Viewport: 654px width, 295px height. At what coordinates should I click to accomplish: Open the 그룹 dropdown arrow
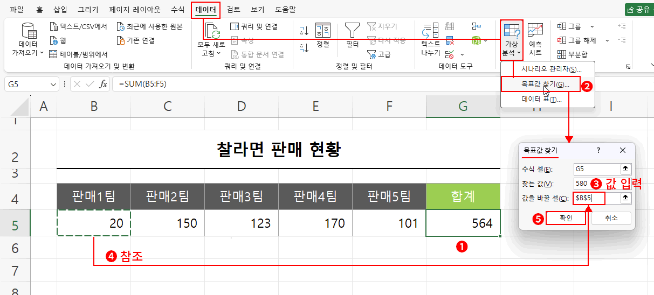pyautogui.click(x=591, y=26)
